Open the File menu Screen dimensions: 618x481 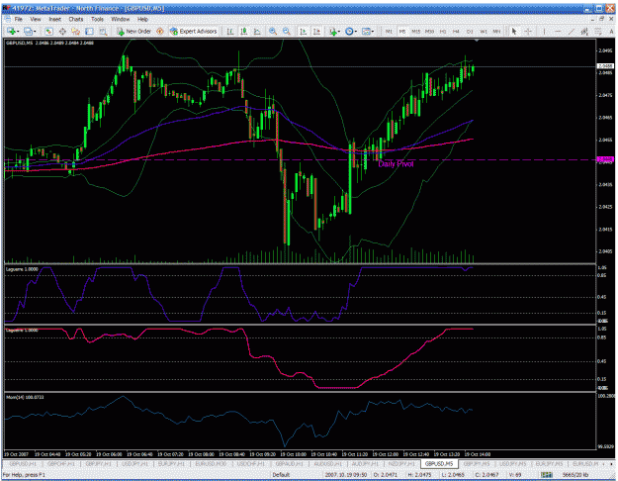[19, 19]
